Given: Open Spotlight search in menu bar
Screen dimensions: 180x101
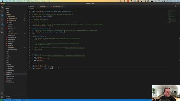Looking at the screenshot, I should pos(162,1).
